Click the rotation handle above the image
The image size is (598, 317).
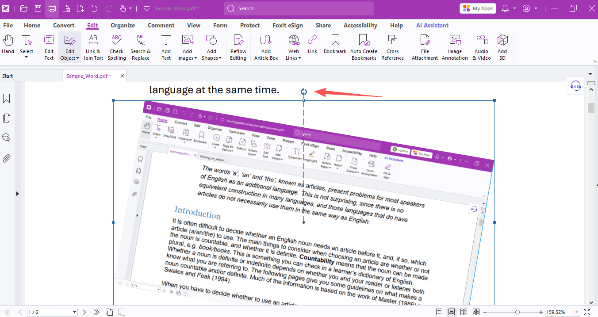(x=303, y=92)
